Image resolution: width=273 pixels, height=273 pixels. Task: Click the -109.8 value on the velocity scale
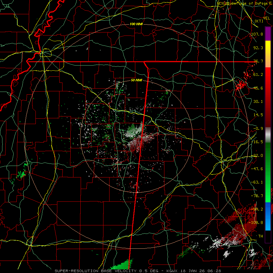[256, 223]
